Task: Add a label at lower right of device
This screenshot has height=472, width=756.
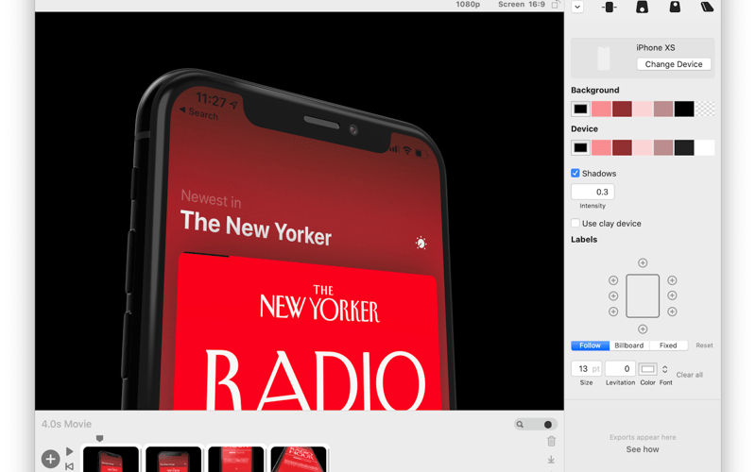Action: click(x=672, y=312)
